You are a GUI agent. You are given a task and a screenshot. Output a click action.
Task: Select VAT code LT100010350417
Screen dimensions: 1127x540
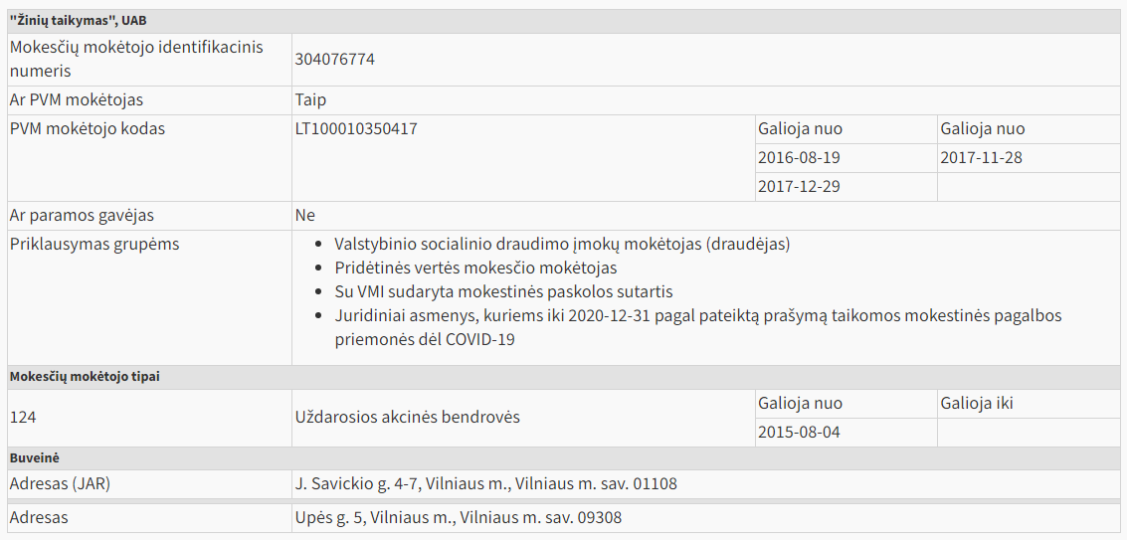[356, 129]
